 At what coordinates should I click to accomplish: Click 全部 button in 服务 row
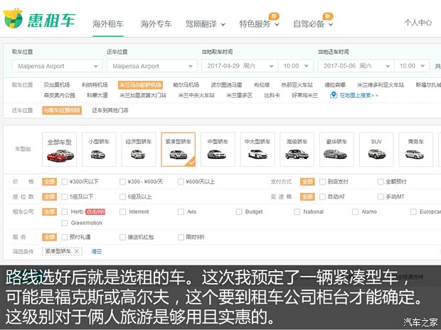[50, 237]
